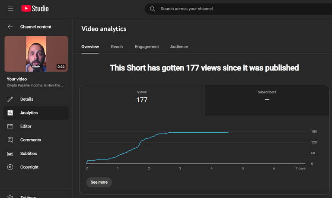Open the Copyright menu item
The image size is (332, 198).
(36, 167)
